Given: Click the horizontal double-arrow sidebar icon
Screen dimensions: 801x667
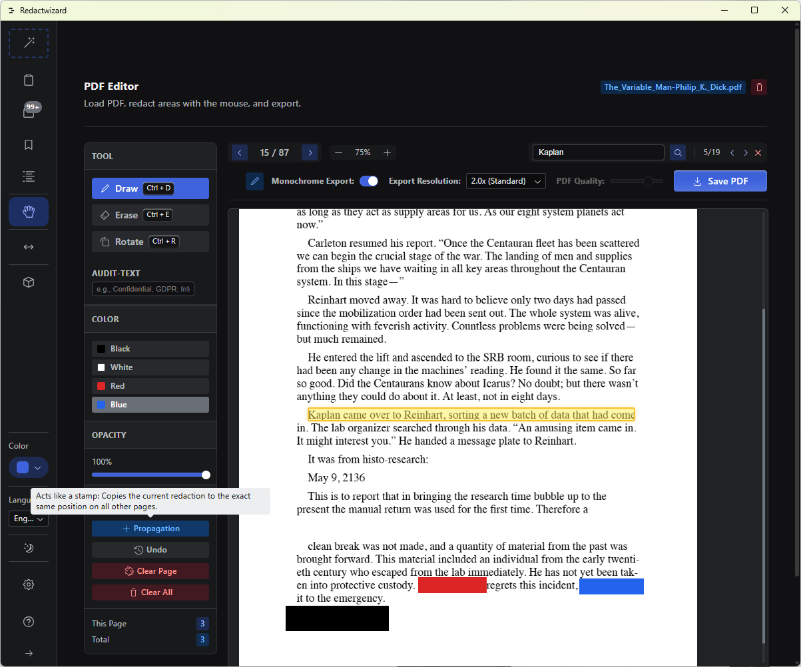Looking at the screenshot, I should tap(29, 247).
